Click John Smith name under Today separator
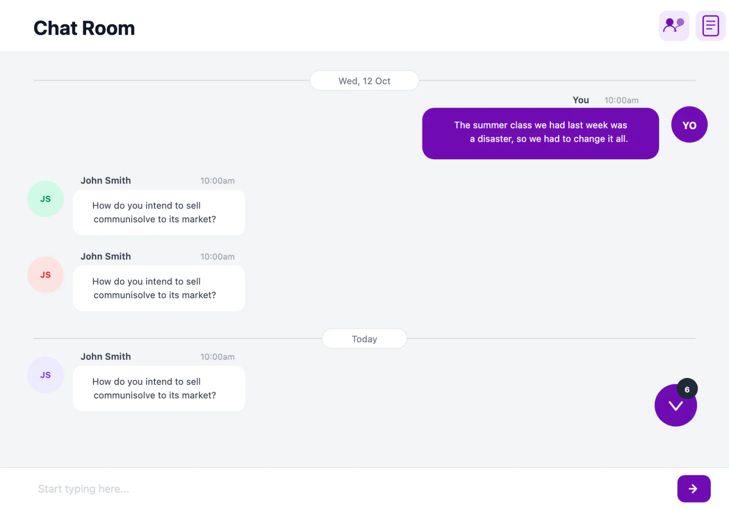The image size is (729, 510). pos(106,357)
